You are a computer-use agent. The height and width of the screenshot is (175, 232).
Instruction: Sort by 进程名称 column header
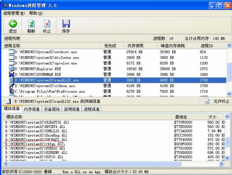point(51,46)
